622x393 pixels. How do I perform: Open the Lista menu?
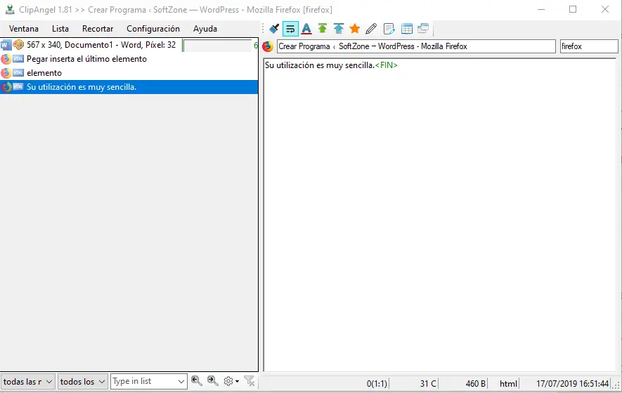pyautogui.click(x=60, y=29)
